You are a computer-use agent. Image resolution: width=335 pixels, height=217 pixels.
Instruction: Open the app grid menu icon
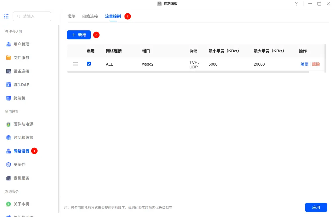(x=6, y=16)
